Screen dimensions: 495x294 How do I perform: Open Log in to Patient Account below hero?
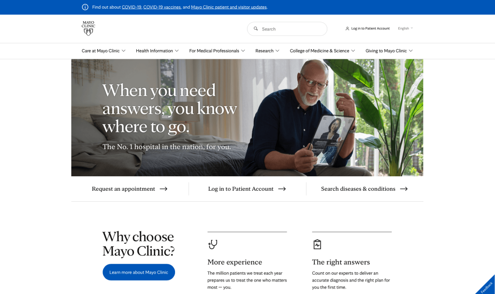[x=247, y=189]
